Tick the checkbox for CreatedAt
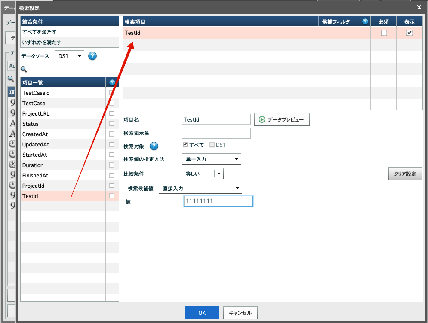The height and width of the screenshot is (323, 428). click(x=112, y=134)
